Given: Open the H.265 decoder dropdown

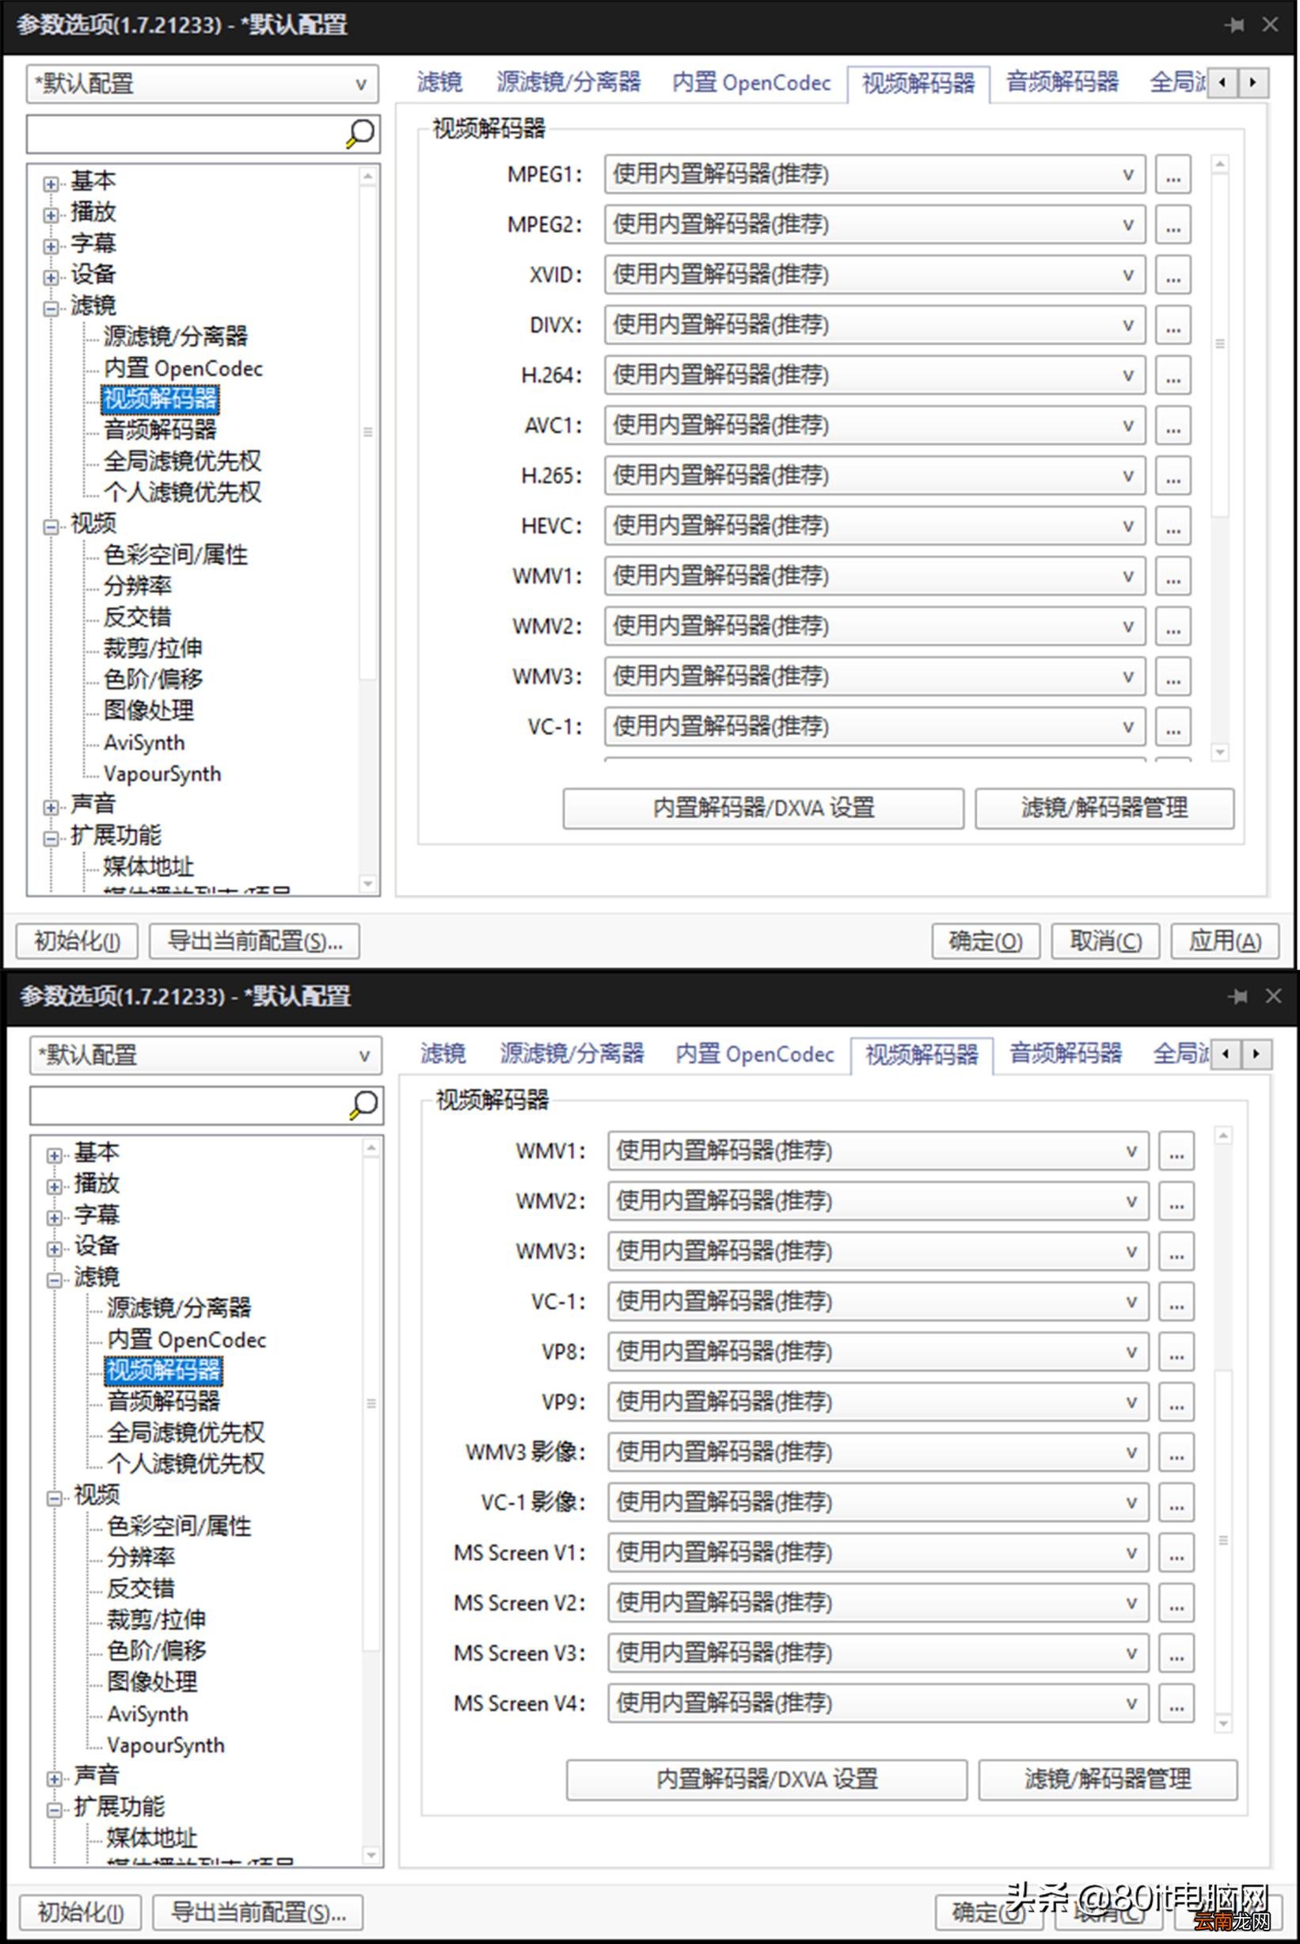Looking at the screenshot, I should (x=875, y=476).
